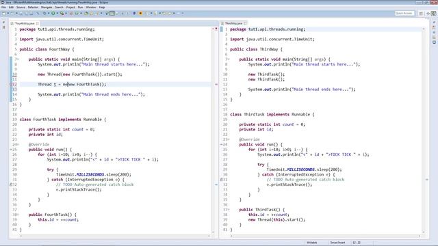Viewport: 438px width, 246px height.
Task: Click the New Java Class icon
Action: click(77, 14)
